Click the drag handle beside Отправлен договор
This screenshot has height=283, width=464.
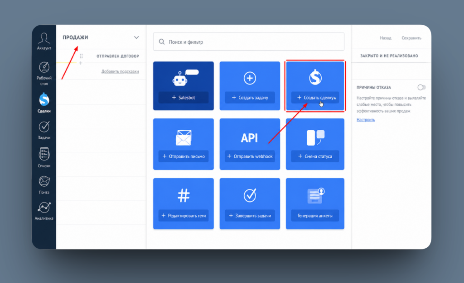tap(82, 56)
